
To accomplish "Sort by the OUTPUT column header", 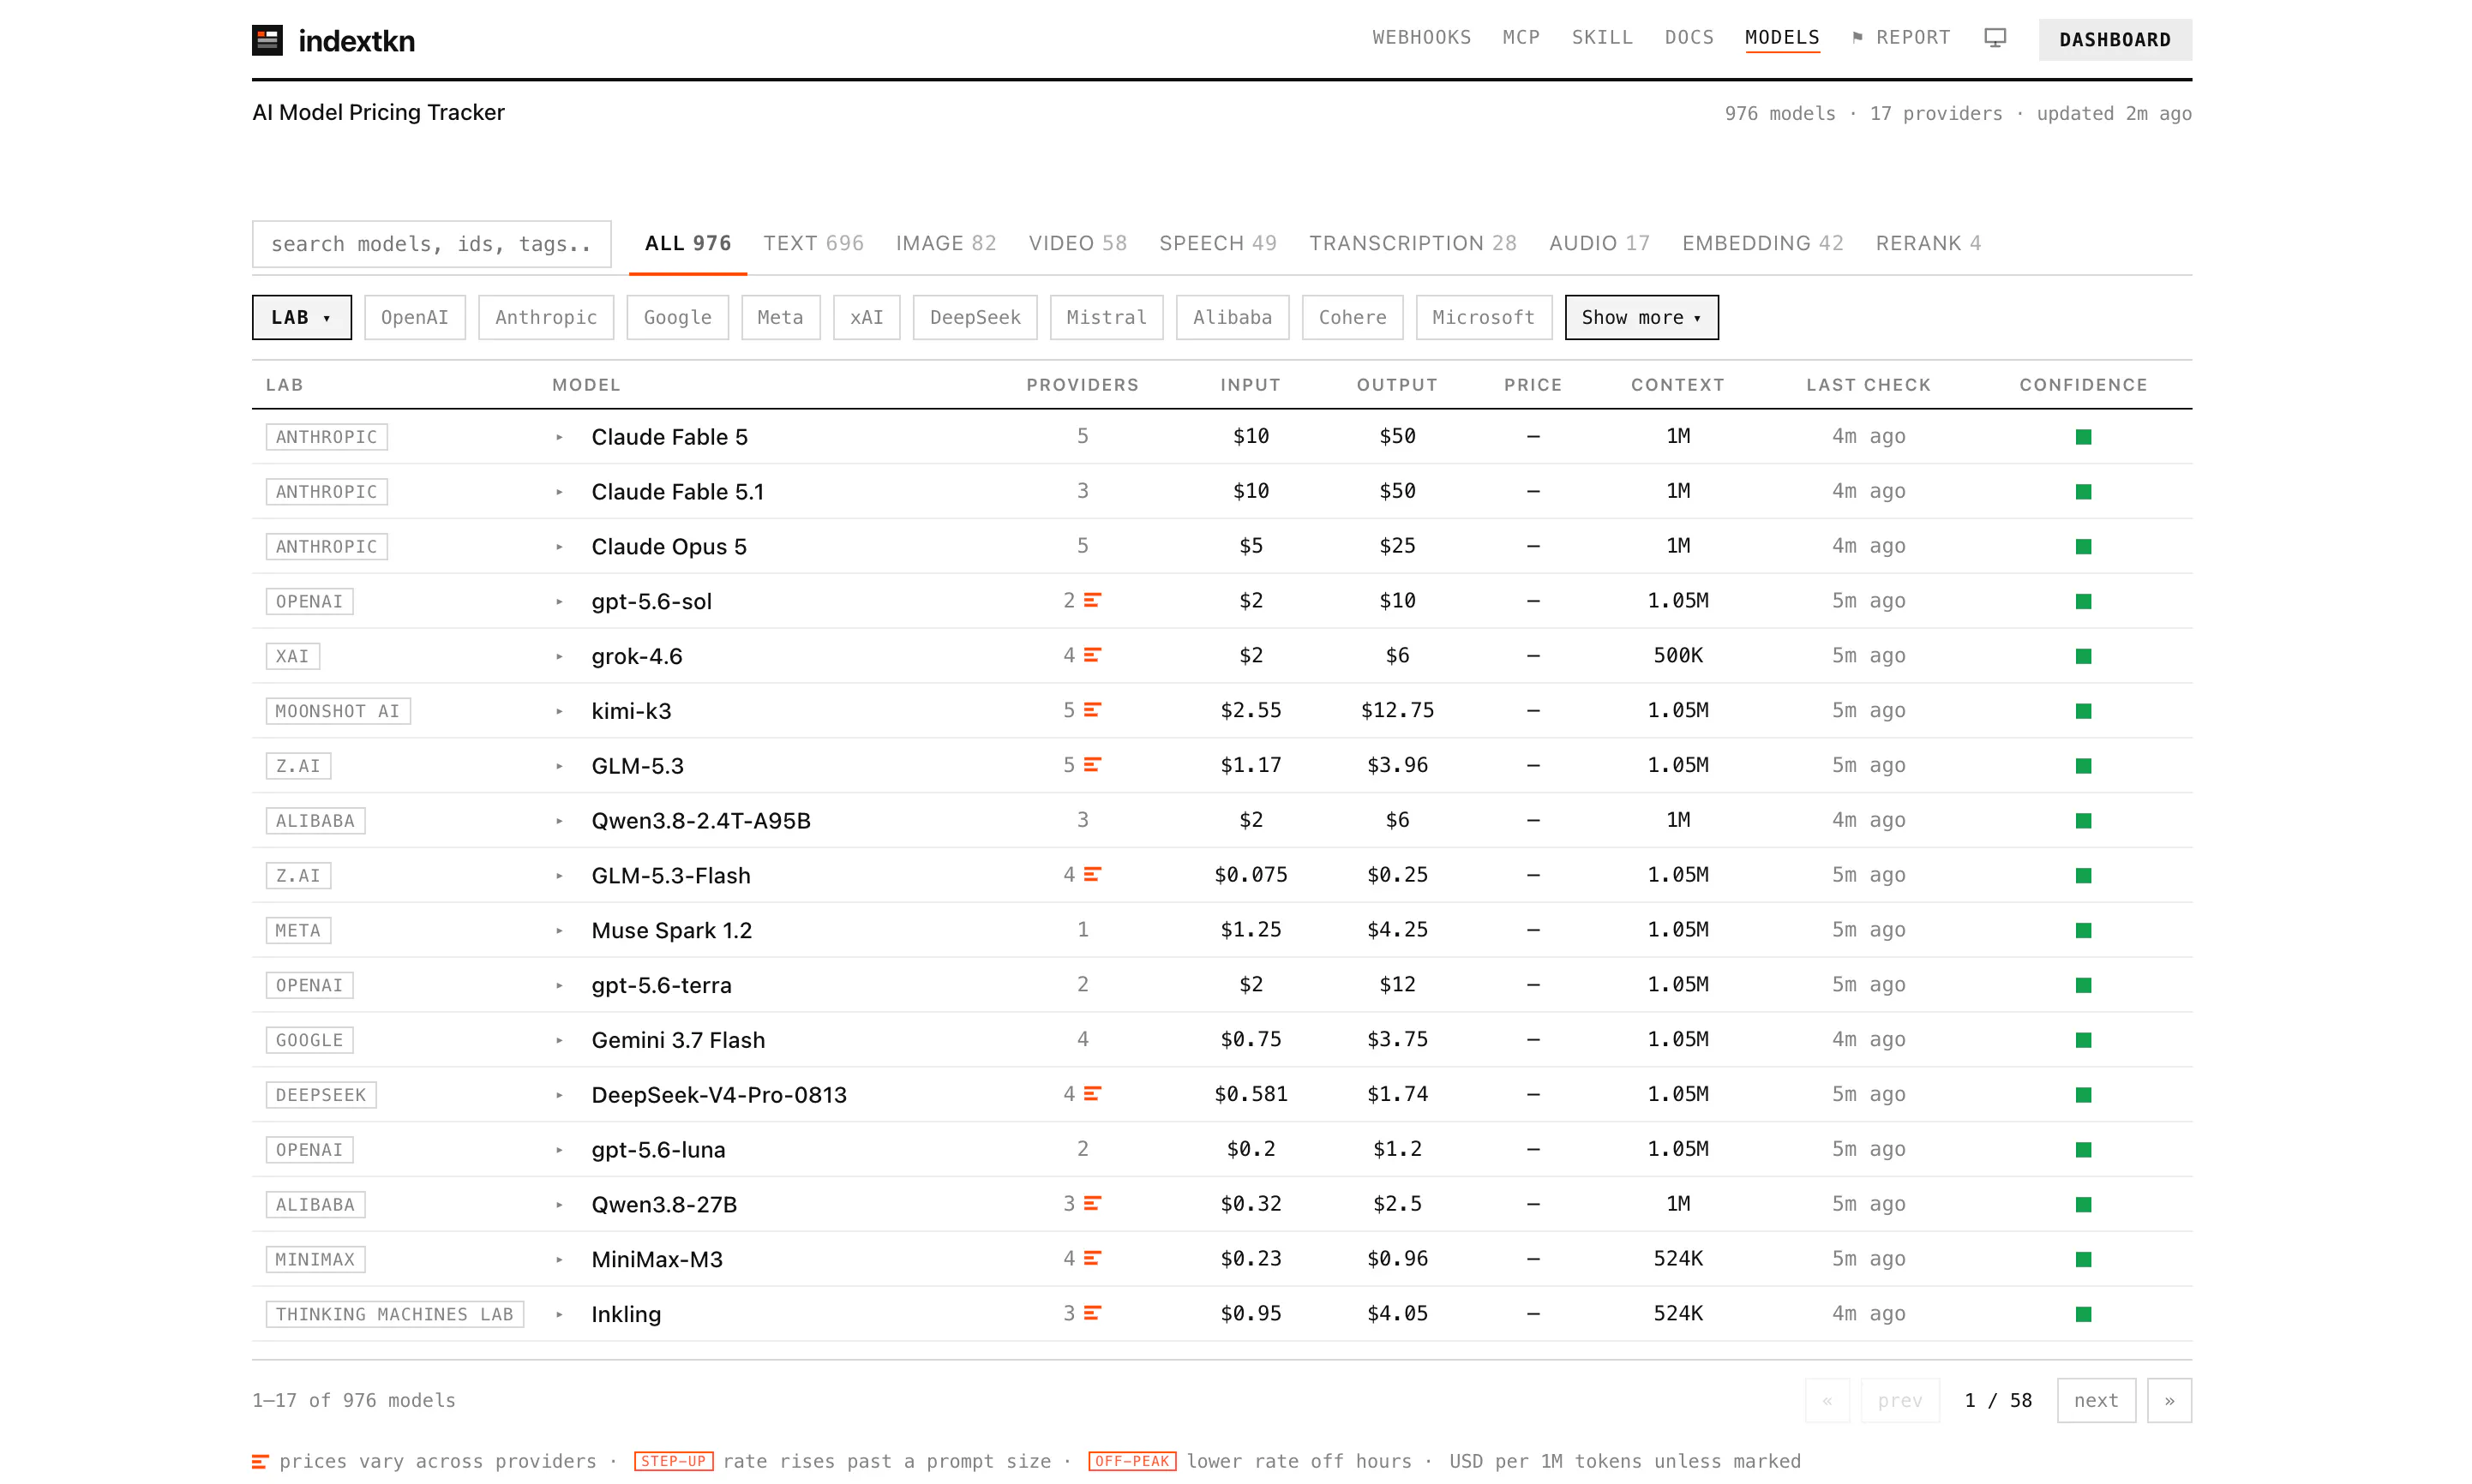I will coord(1396,385).
